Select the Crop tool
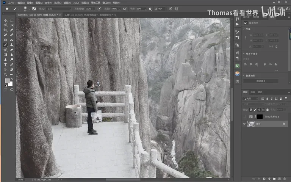The width and height of the screenshot is (291, 182). tap(5, 30)
